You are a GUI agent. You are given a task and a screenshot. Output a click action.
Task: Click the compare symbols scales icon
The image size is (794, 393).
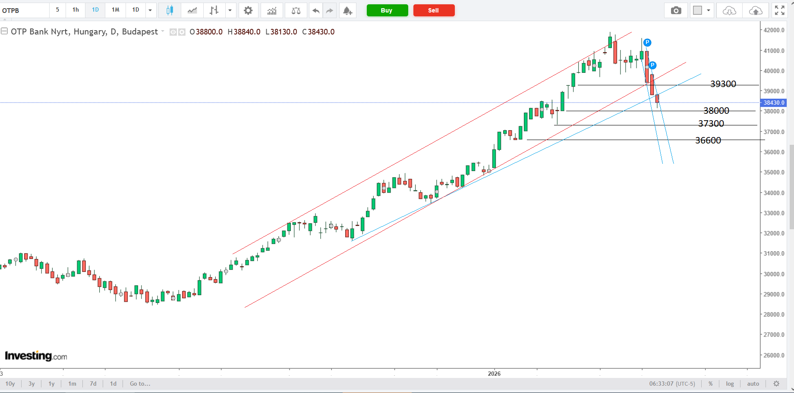coord(296,10)
